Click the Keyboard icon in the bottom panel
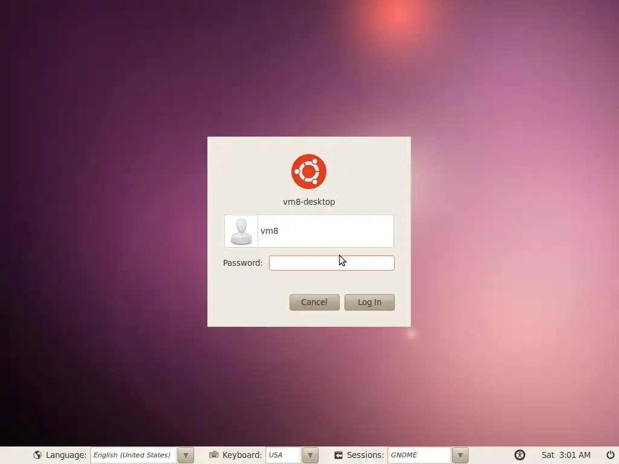The image size is (619, 464). point(214,454)
